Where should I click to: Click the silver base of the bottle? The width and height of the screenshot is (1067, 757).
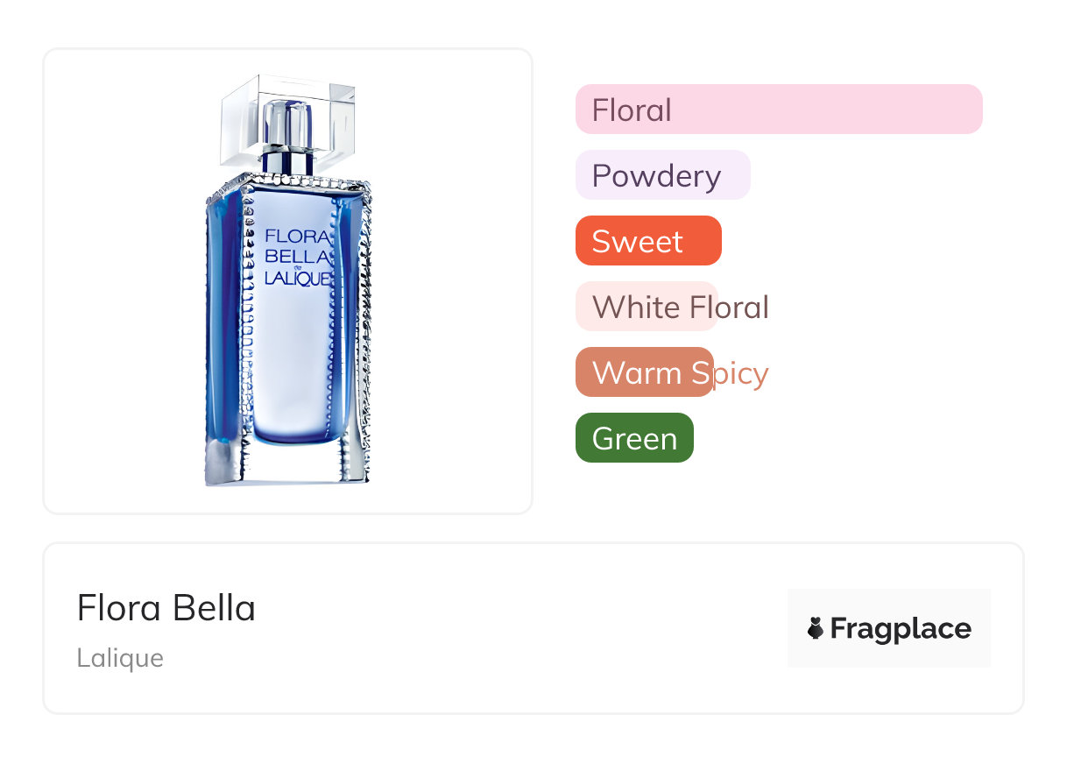287,464
